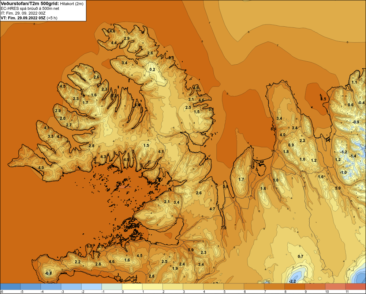Click the '10' tick label on the legend
This screenshot has height=294, width=366.
(x=327, y=292)
